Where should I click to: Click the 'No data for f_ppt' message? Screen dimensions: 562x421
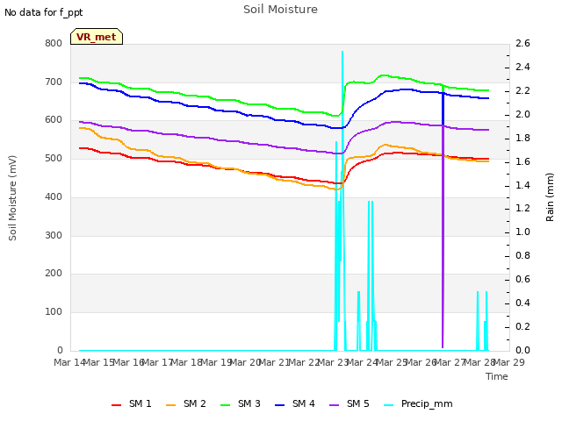[43, 12]
